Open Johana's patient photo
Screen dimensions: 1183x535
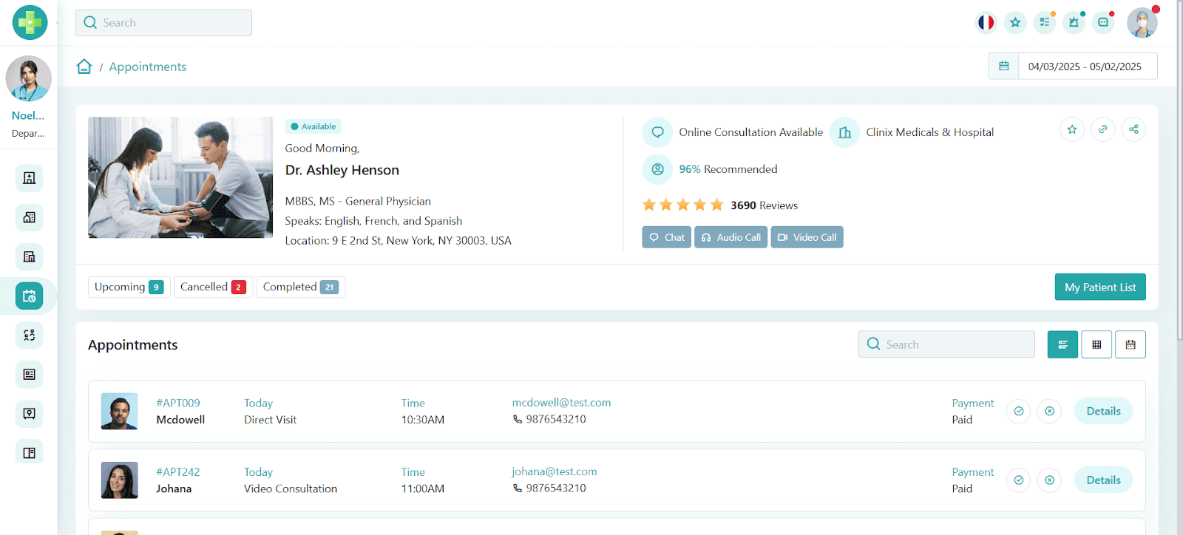[x=120, y=480]
